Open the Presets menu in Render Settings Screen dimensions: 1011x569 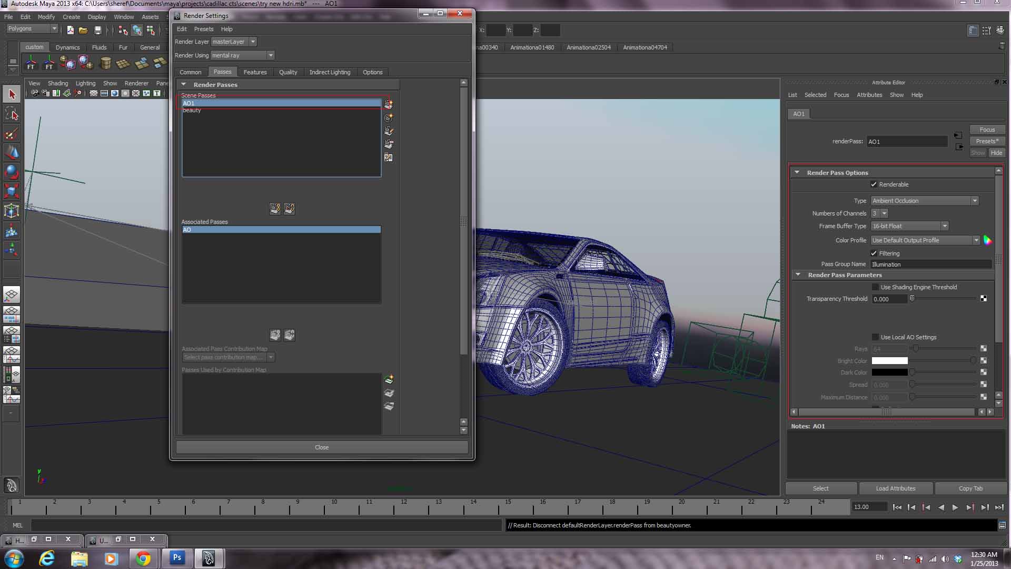pos(203,29)
